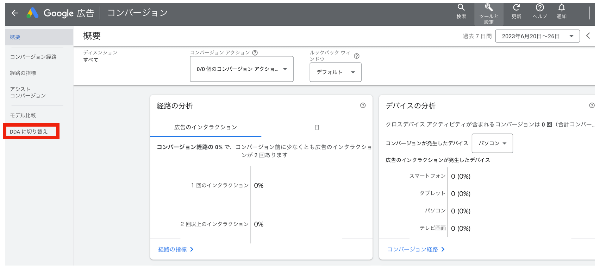Click the 過去 7 日間 label
The image size is (600, 268).
(x=477, y=36)
